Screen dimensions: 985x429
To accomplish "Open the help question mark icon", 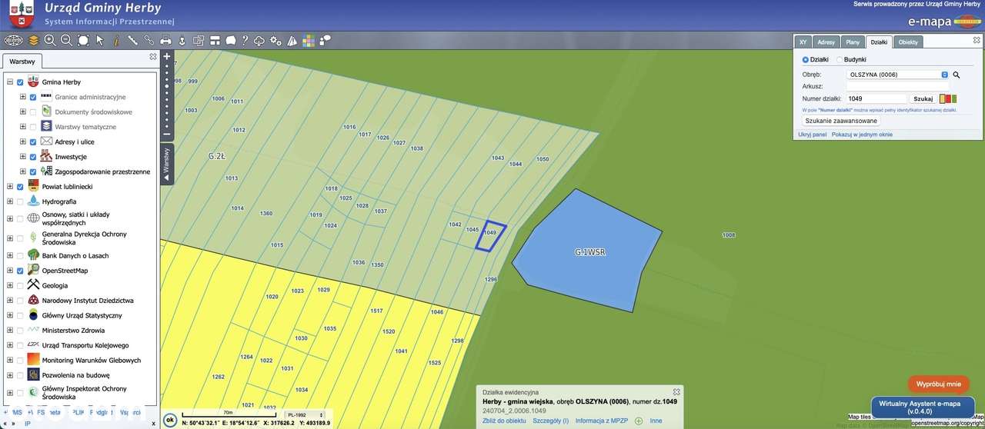I will (x=245, y=40).
